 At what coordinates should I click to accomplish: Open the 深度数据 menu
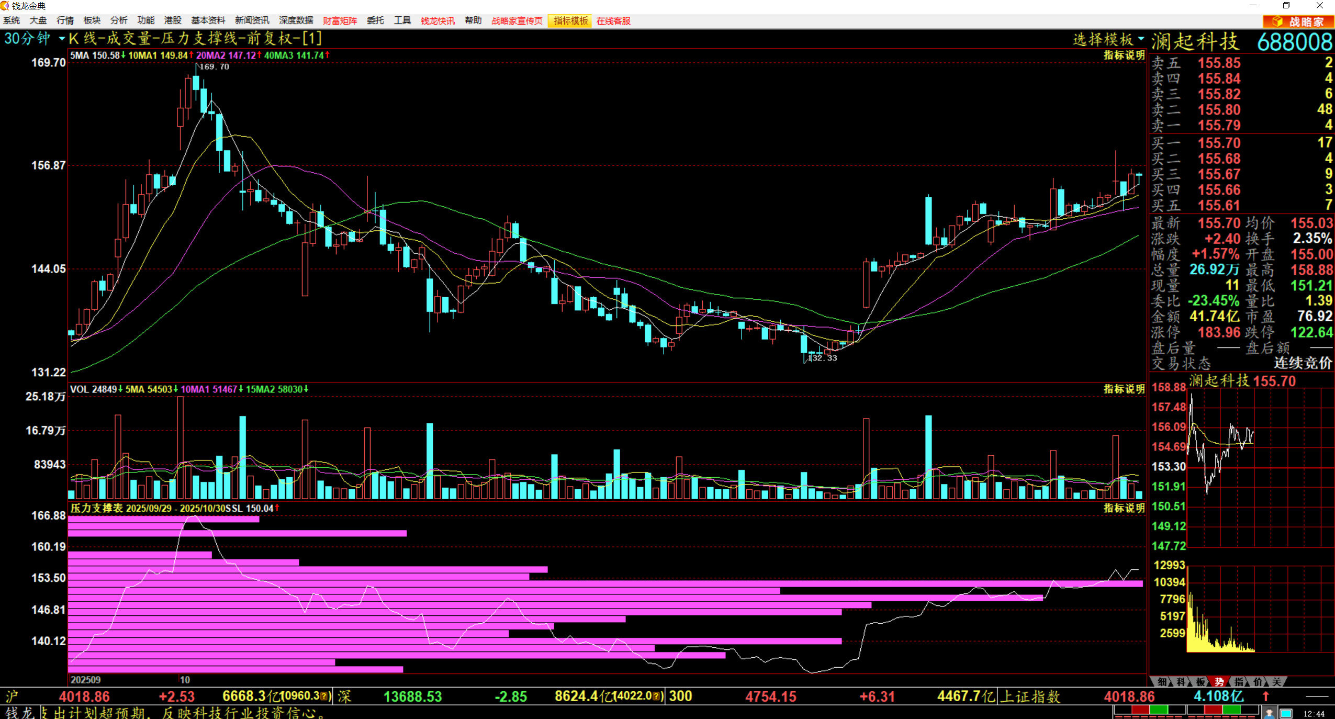[x=296, y=21]
